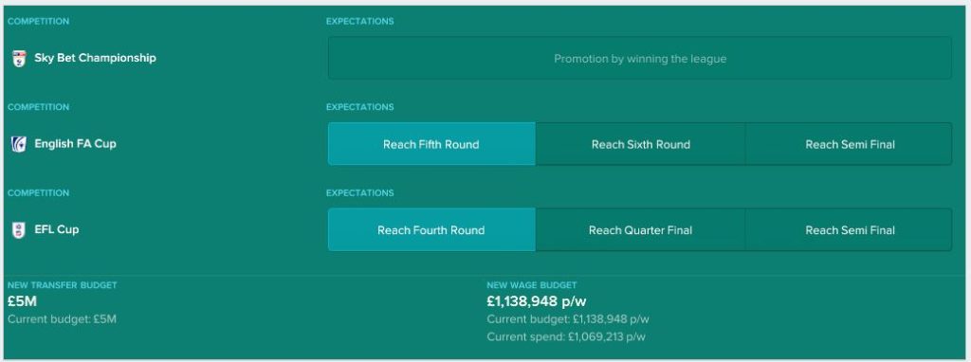
Task: Click the New Transfer Budget heading
Action: pyautogui.click(x=62, y=285)
